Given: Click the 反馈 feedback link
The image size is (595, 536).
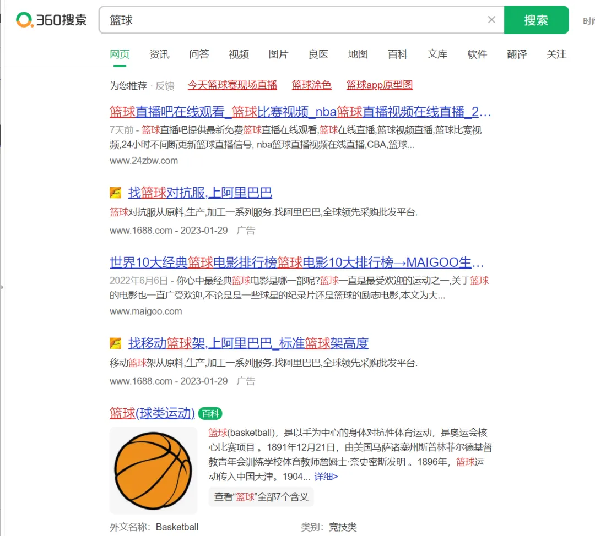Looking at the screenshot, I should pos(165,86).
